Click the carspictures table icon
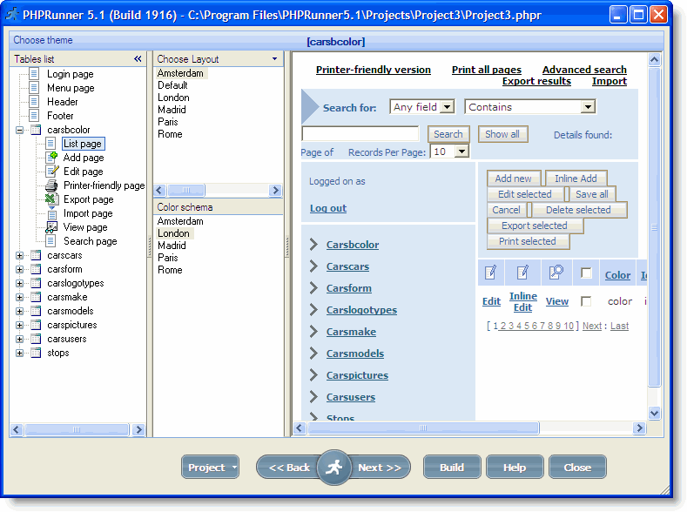The width and height of the screenshot is (687, 512). point(36,325)
